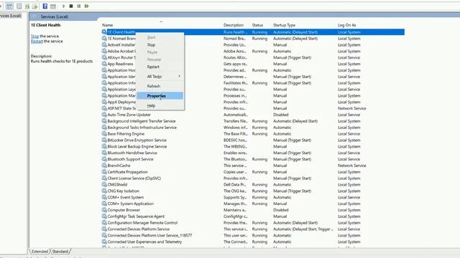Click the gear icon beside BitLocker Drive Encryption Service
Image resolution: width=460 pixels, height=258 pixels.
pyautogui.click(x=104, y=140)
